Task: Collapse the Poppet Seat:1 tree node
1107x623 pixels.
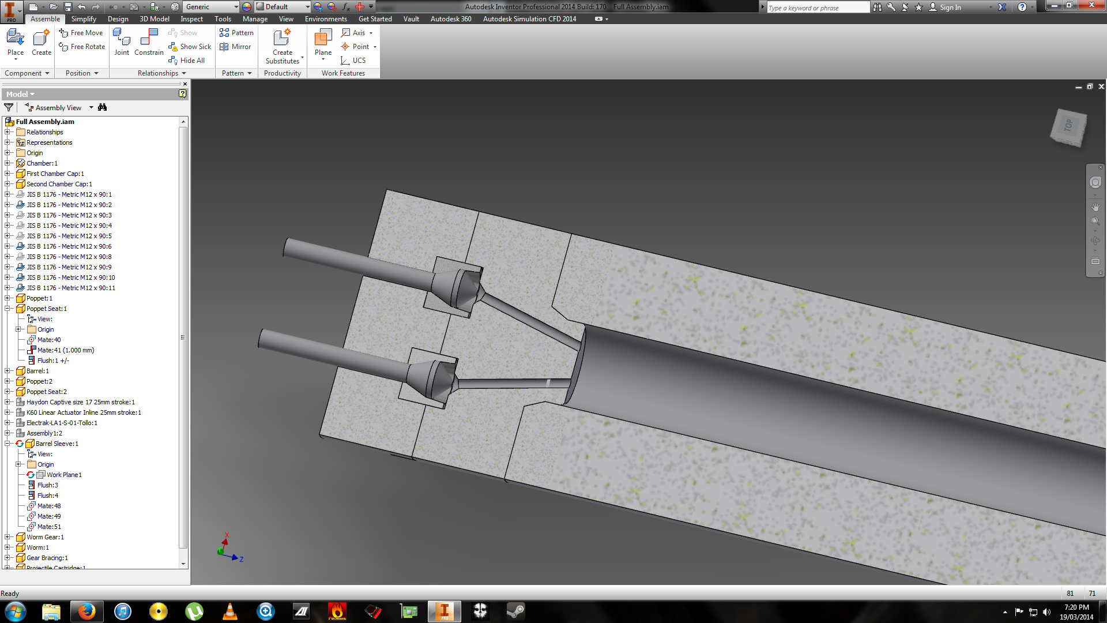Action: coord(8,309)
